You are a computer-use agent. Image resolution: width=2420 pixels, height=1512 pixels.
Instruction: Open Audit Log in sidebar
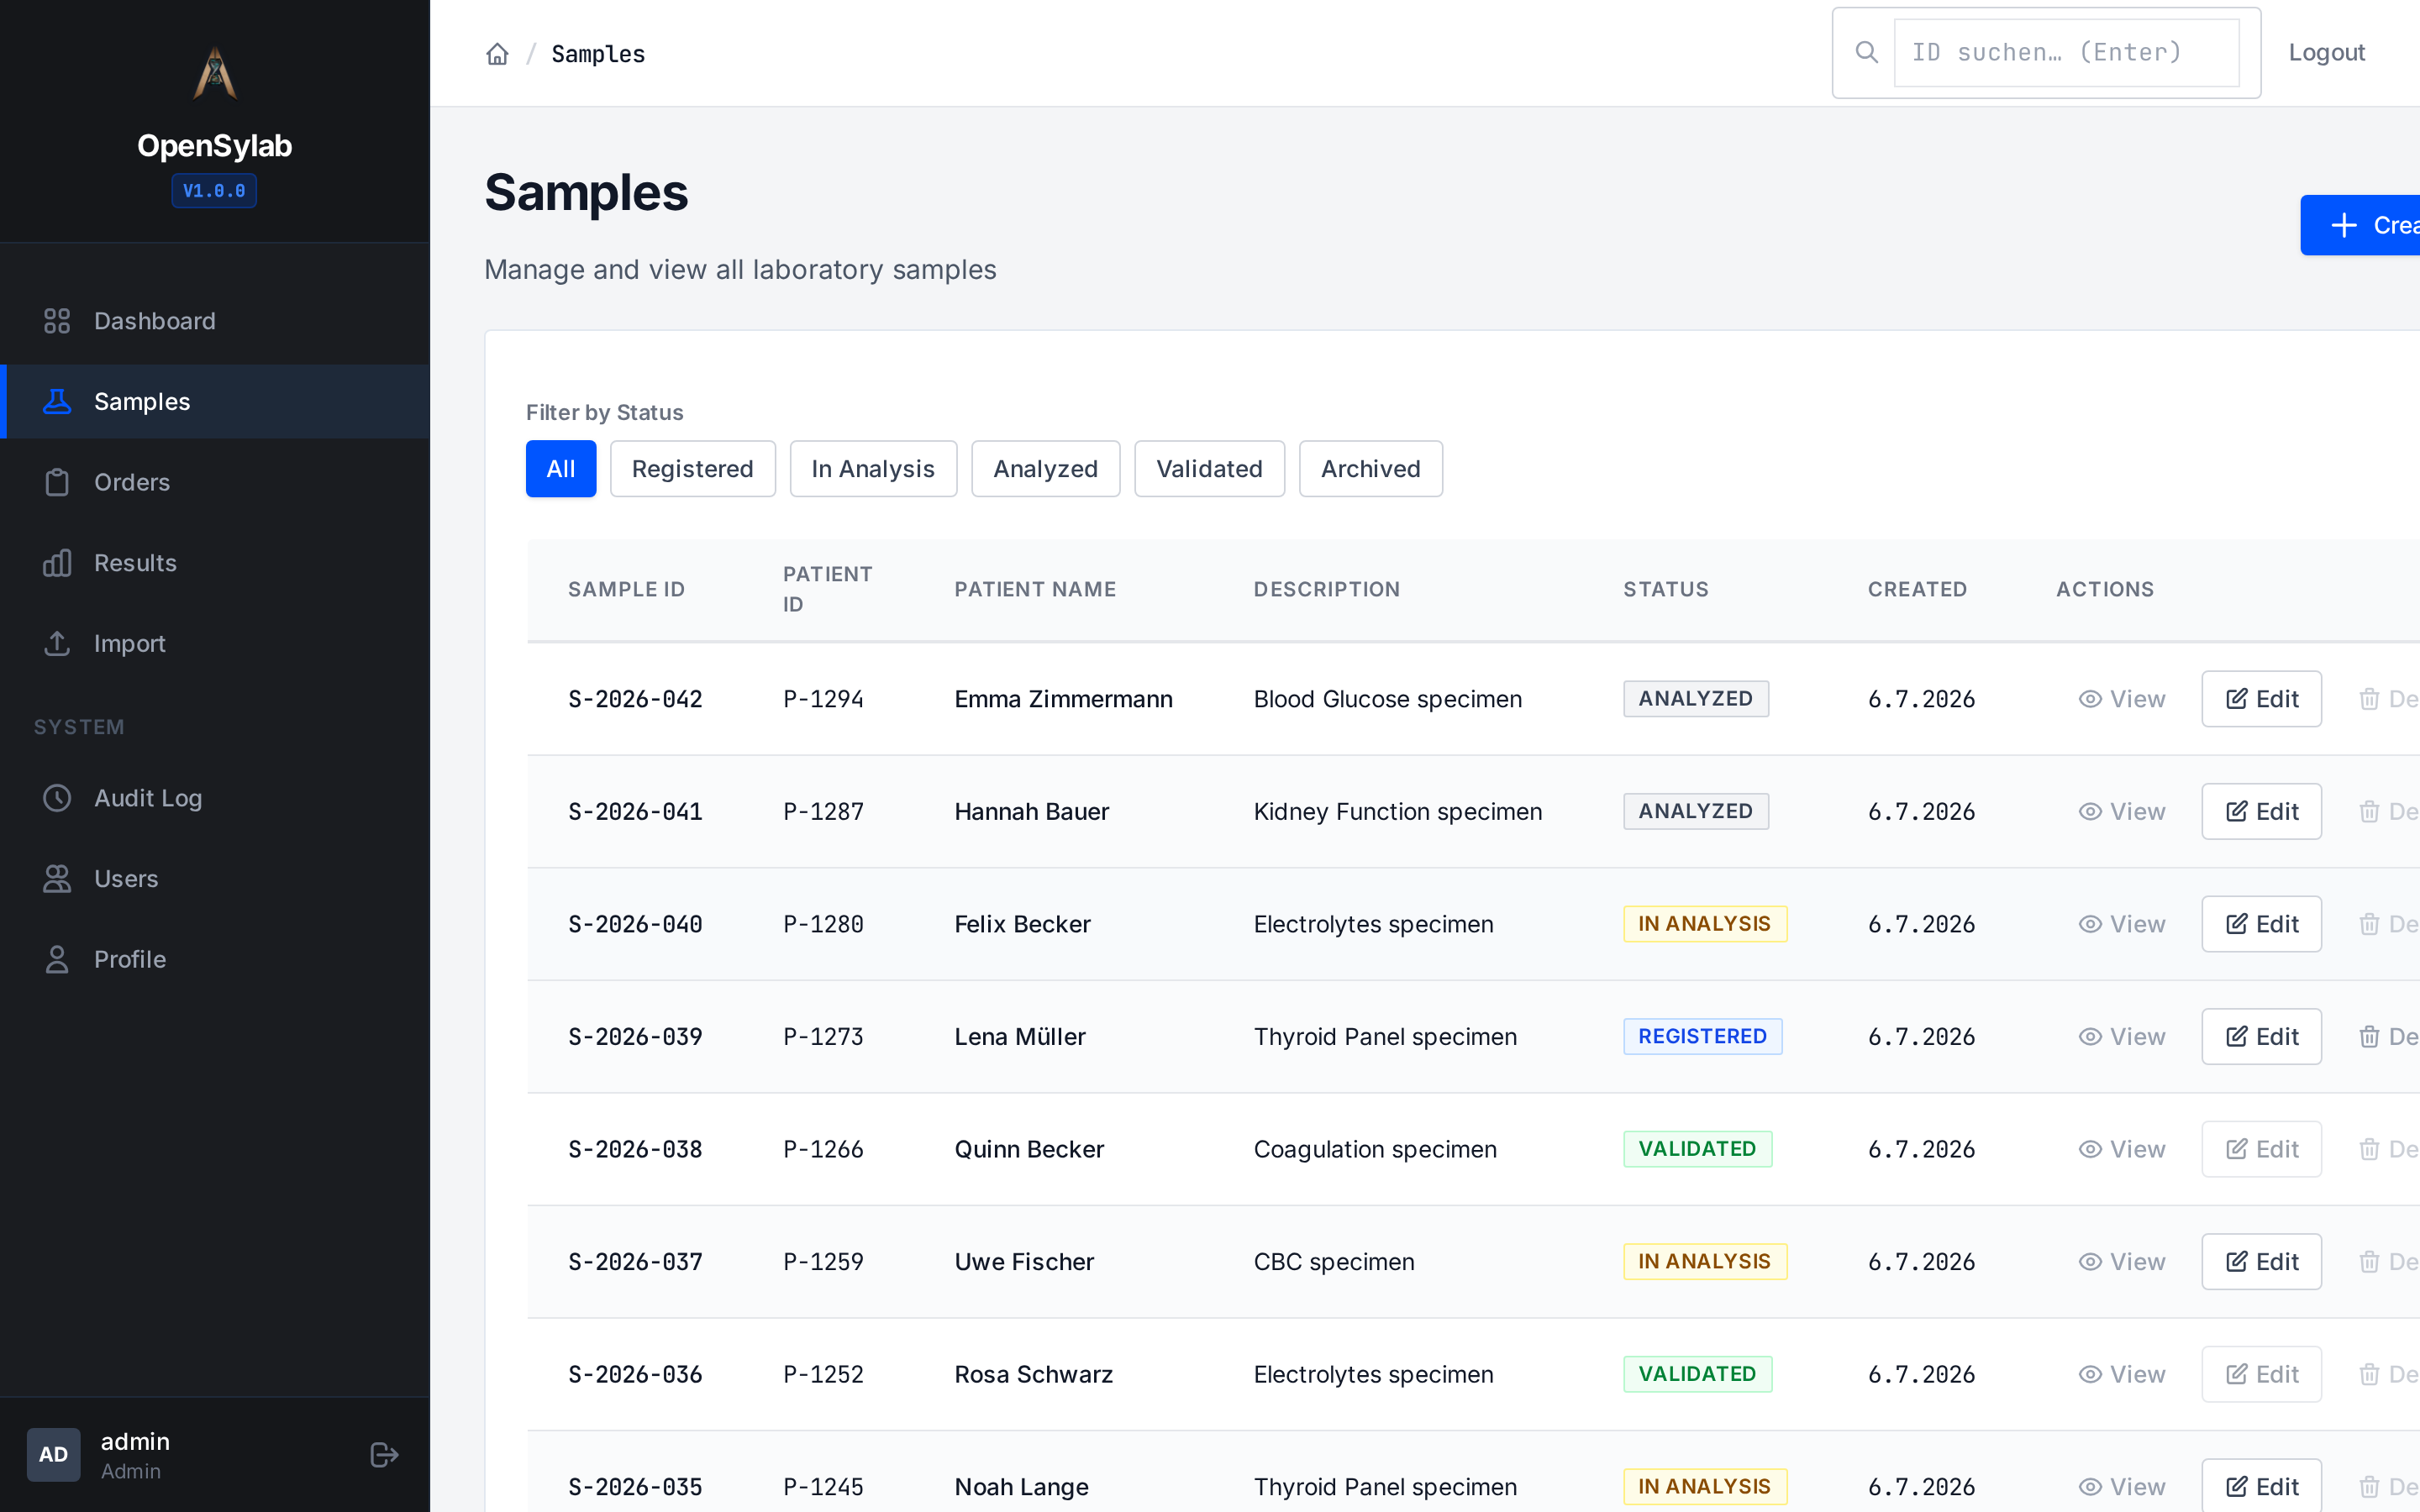point(215,798)
